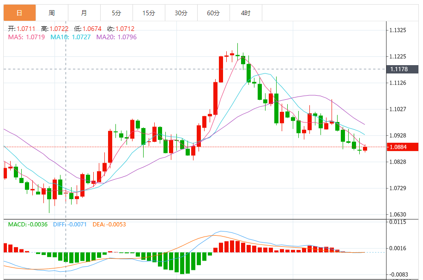Click the opening price 开:1.0711 value

[22, 29]
